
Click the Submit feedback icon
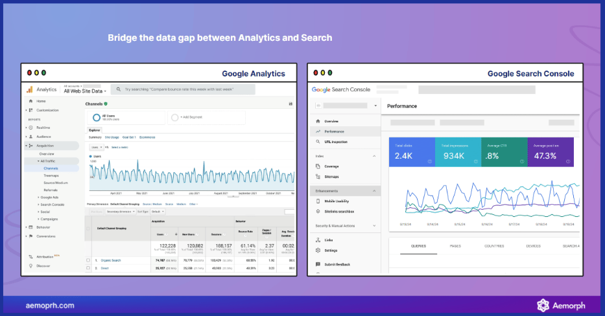318,264
